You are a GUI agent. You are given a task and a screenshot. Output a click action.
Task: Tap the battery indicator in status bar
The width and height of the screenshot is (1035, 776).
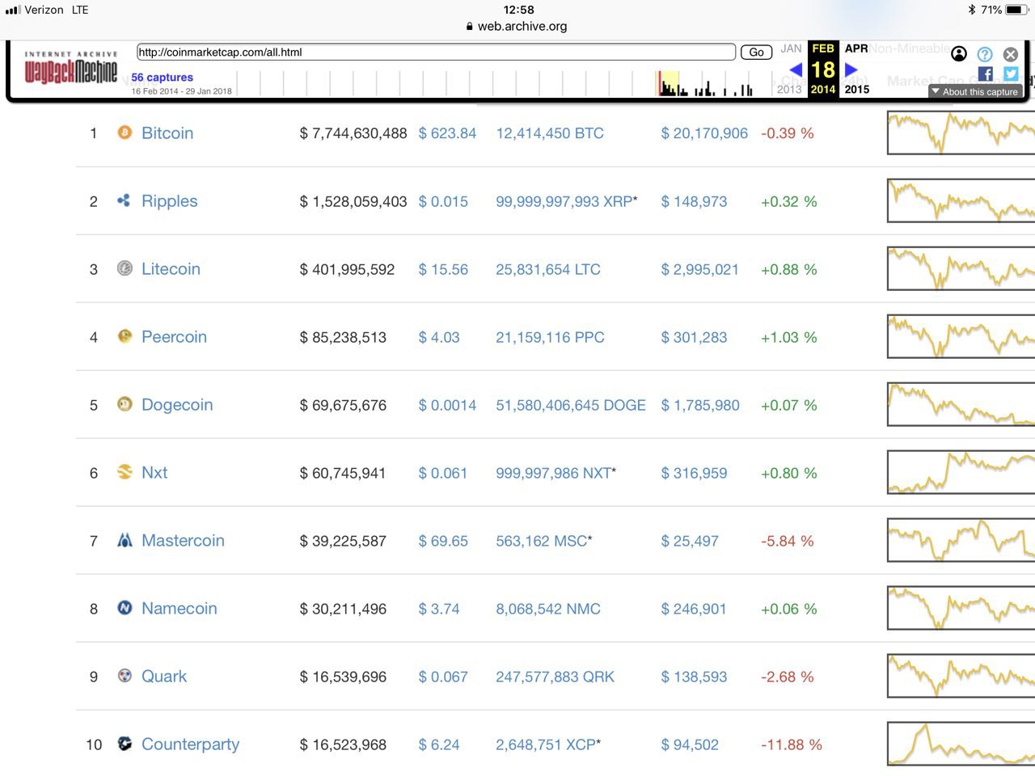coord(1016,10)
